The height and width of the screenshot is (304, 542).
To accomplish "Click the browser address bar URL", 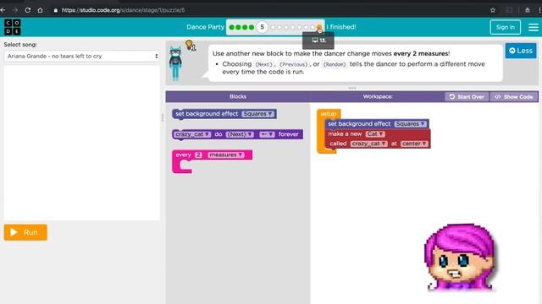I will tap(123, 10).
